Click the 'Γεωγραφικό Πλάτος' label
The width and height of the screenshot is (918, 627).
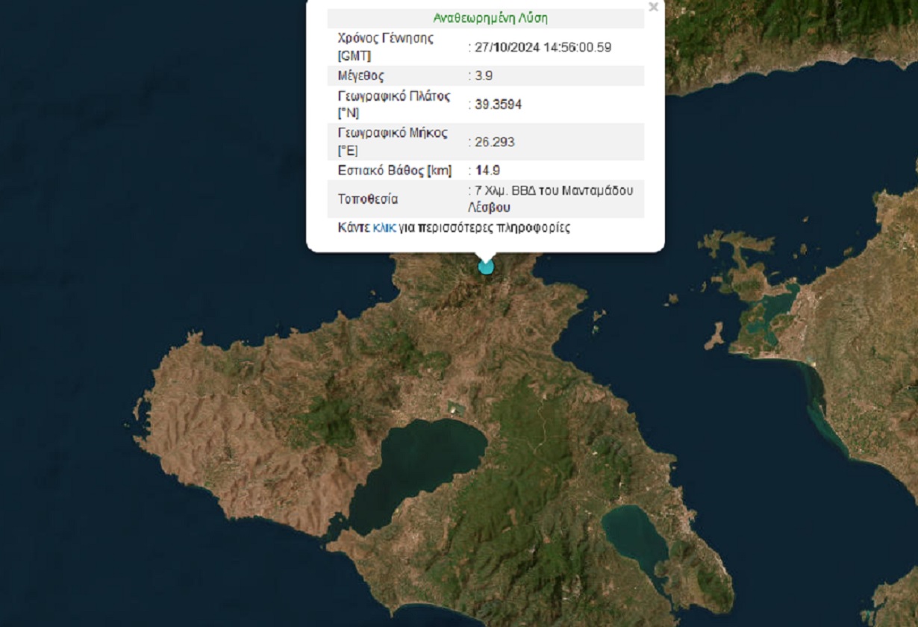393,97
